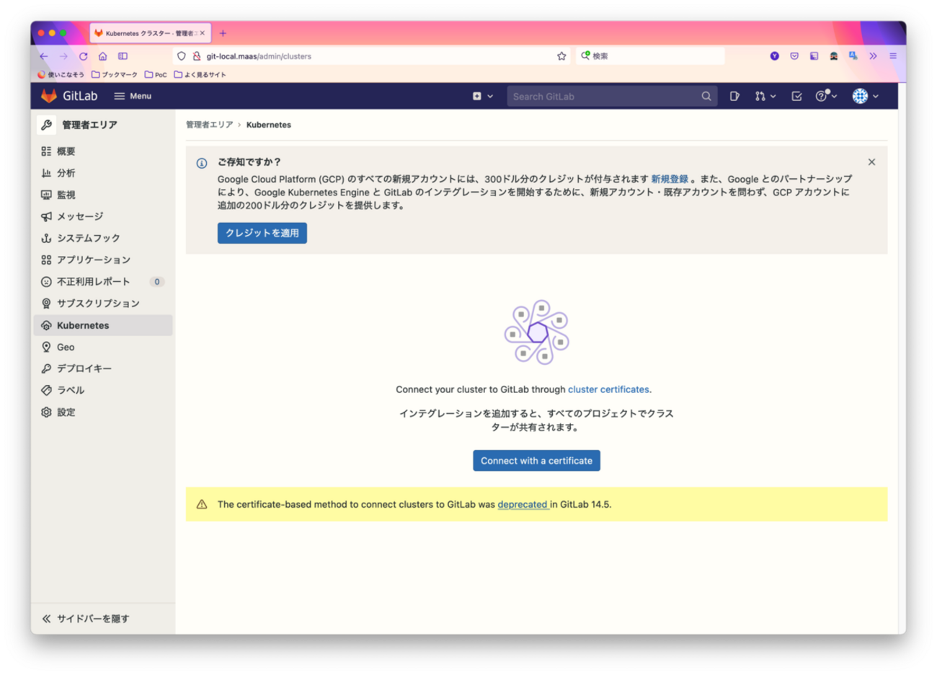
Task: Click the lock site info icon
Action: pos(196,56)
